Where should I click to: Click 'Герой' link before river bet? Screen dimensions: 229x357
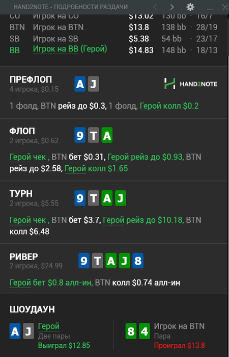pyautogui.click(x=20, y=283)
